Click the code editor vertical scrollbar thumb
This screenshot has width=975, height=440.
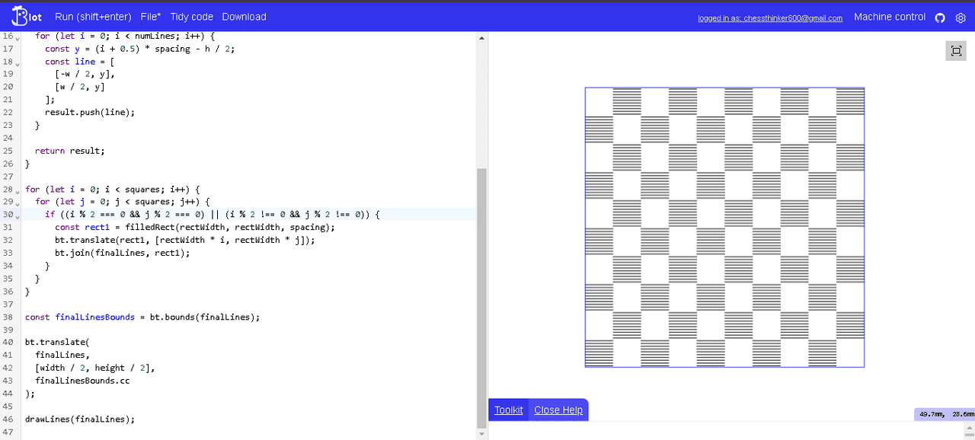click(481, 297)
